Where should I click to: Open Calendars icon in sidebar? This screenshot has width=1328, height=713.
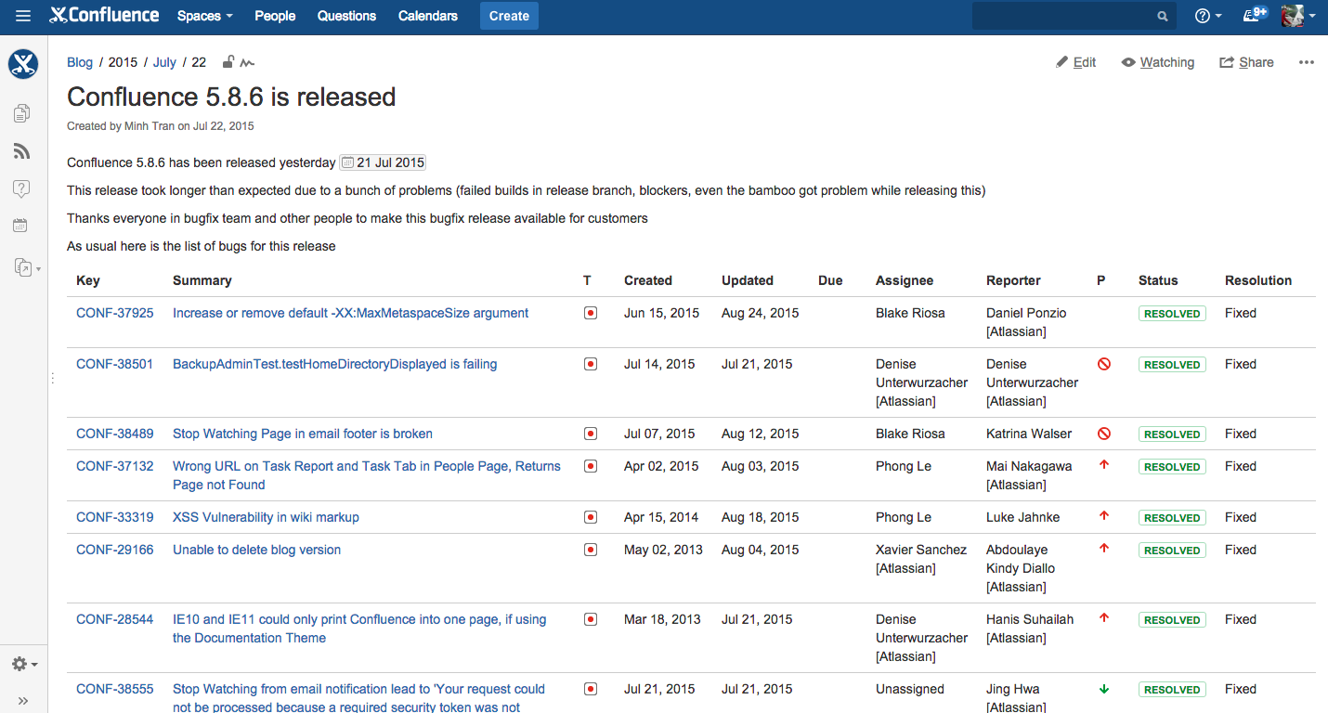click(x=20, y=226)
